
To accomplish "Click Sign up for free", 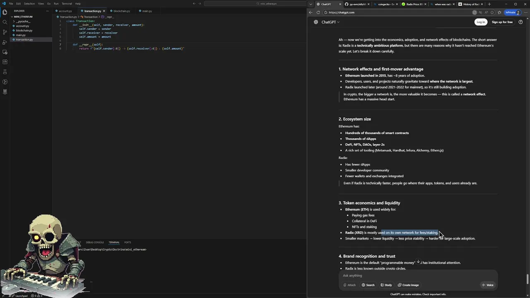I will click(x=502, y=22).
